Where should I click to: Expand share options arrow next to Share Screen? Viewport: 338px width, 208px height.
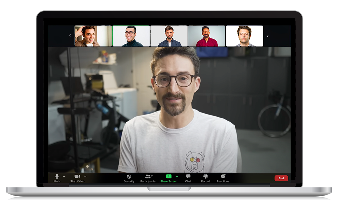[177, 176]
